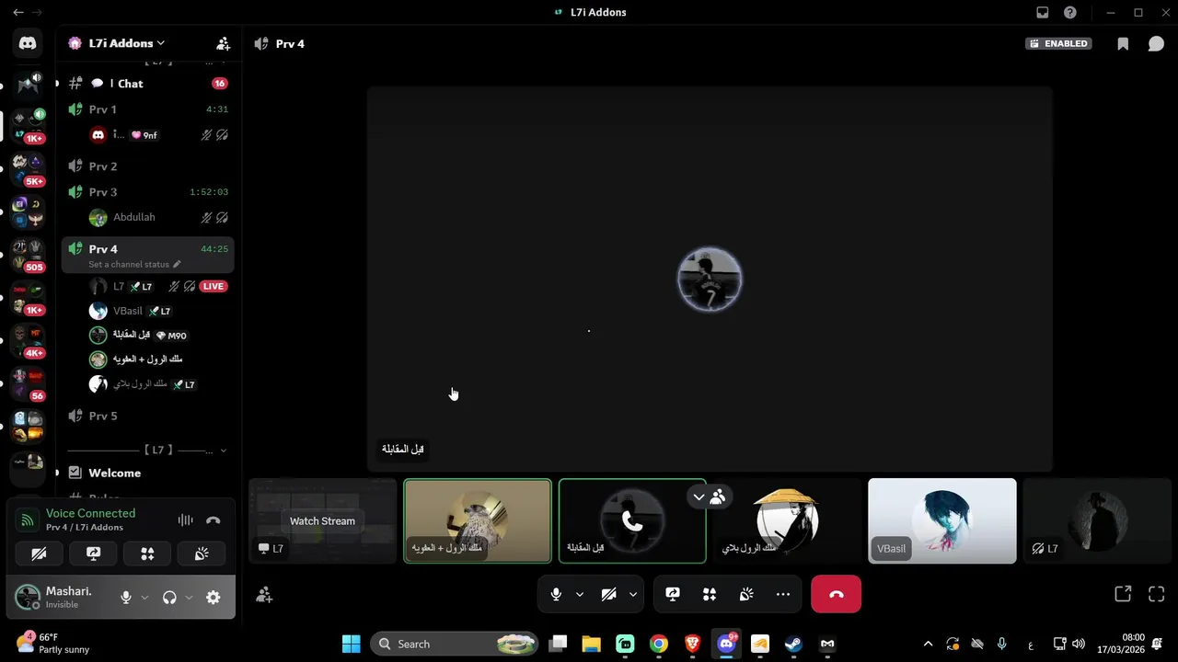1178x662 pixels.
Task: Show the voice channel chat bubble icon
Action: (1156, 43)
